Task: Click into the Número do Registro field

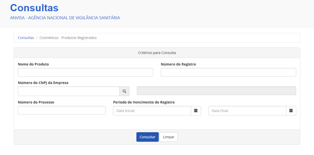Action: point(228,72)
